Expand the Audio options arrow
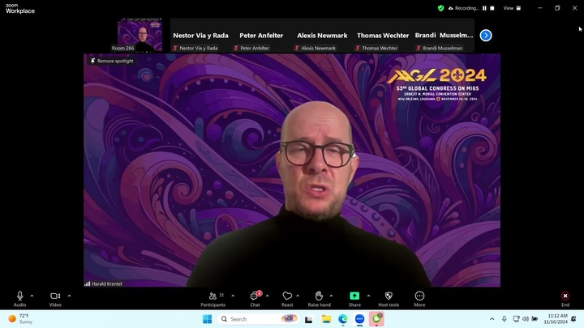Viewport: 584px width, 328px height. click(32, 296)
